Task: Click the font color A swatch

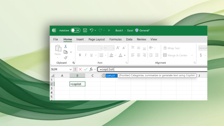Action: coord(120,55)
